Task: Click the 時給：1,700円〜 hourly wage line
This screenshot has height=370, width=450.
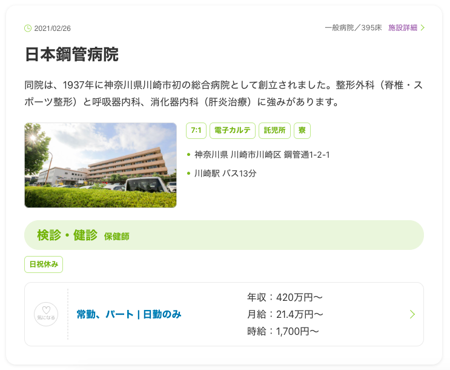Action: tap(283, 331)
